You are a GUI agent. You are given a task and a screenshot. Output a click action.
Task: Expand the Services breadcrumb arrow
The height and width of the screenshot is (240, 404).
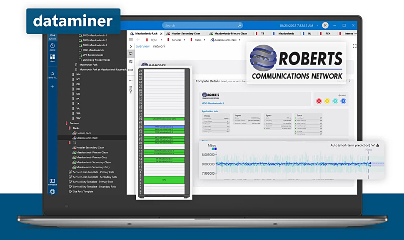[x=185, y=40]
